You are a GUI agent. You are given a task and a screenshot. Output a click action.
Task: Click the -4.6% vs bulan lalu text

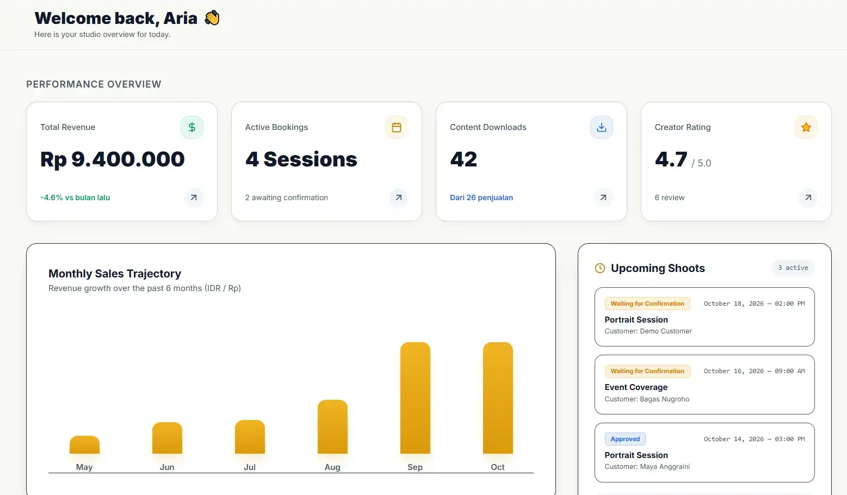(75, 197)
